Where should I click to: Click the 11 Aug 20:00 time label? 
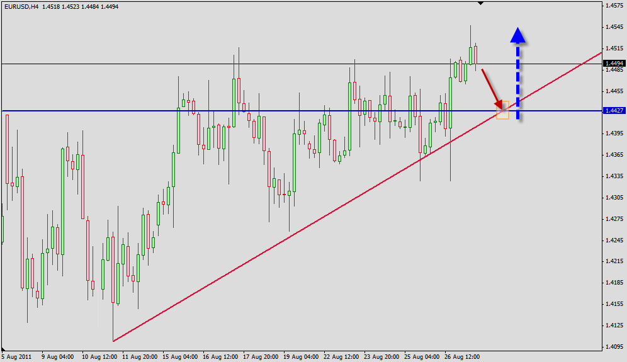[140, 357]
